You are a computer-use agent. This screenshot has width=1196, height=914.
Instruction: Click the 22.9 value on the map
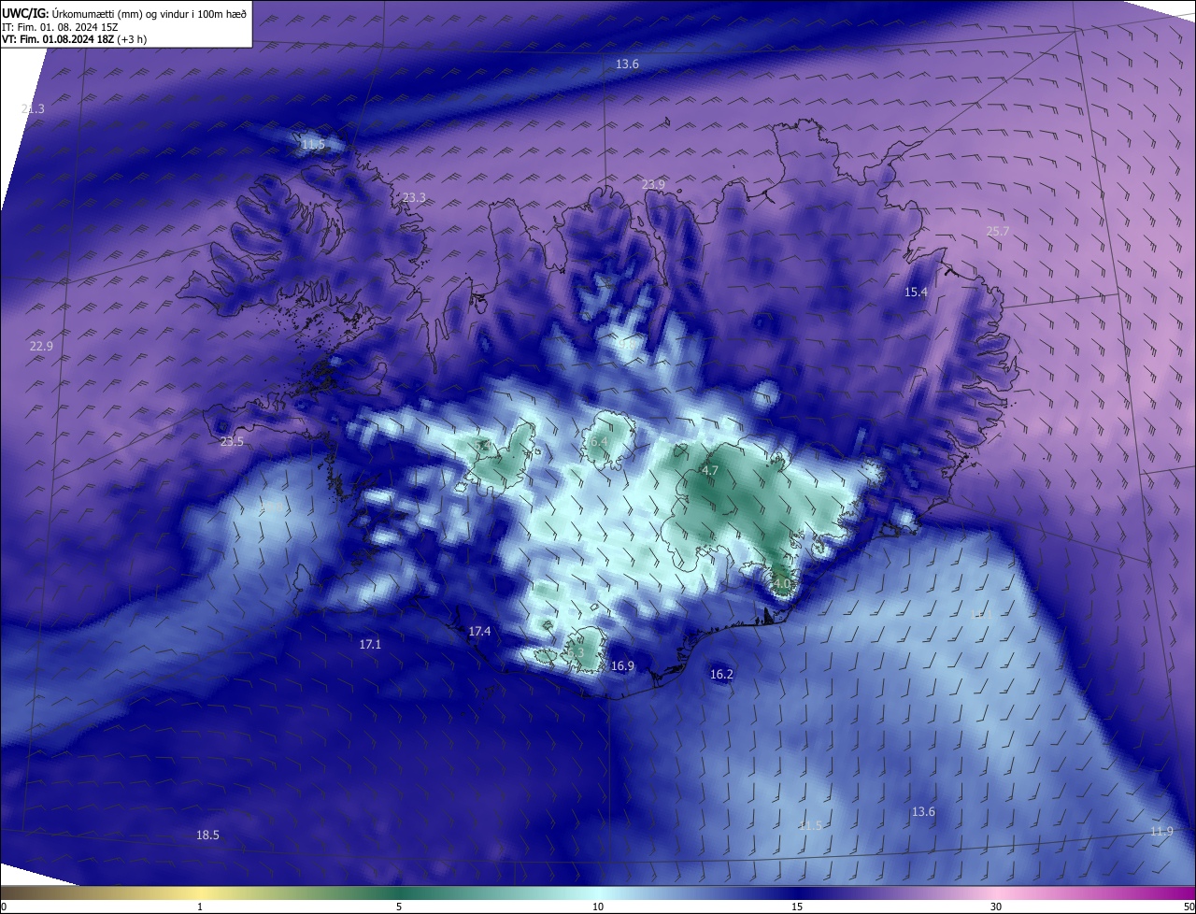[41, 347]
